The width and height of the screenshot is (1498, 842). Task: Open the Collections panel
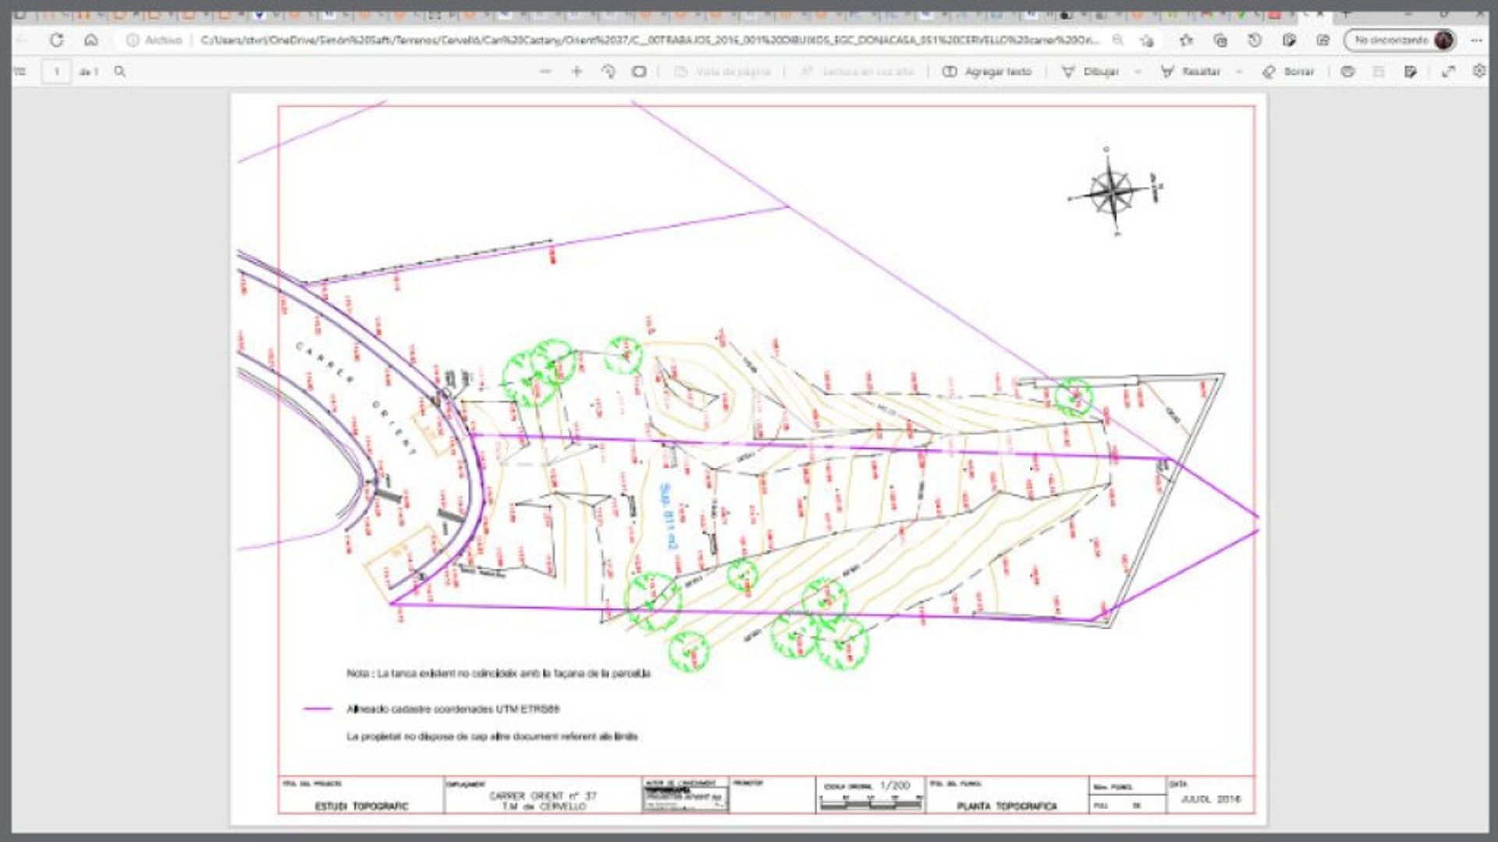[x=1220, y=40]
